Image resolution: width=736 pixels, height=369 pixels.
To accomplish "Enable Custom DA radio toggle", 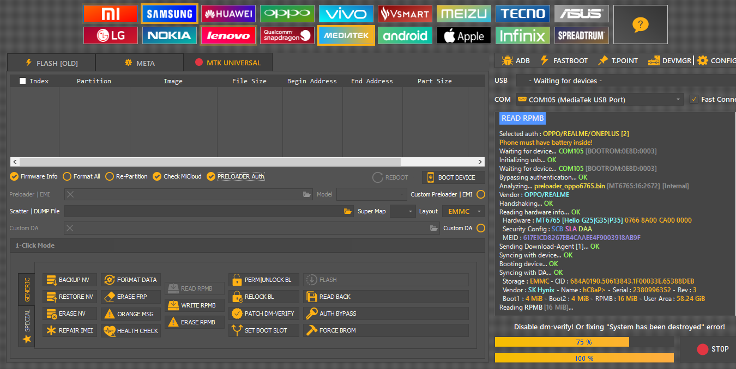I will pyautogui.click(x=480, y=228).
